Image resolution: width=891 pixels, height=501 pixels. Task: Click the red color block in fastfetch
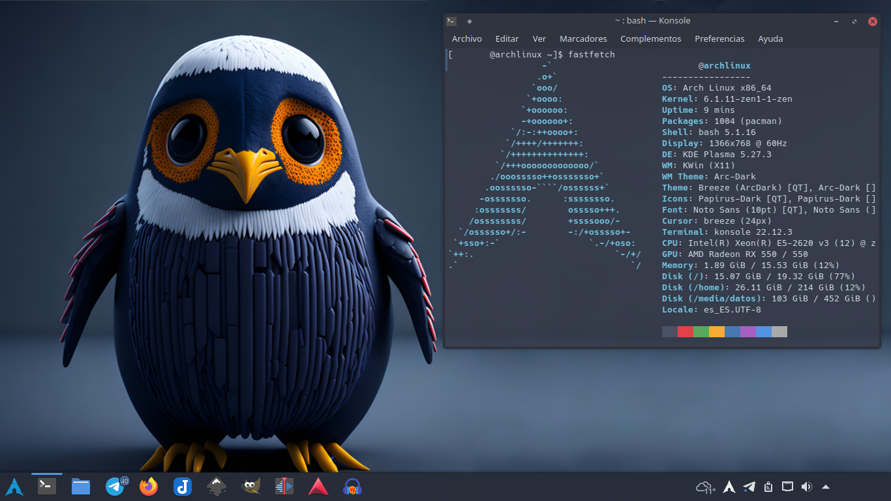click(686, 332)
